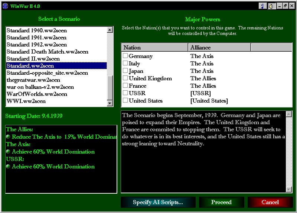Click the [United States] alliance cell
Screen dimensions: 297x213
point(209,100)
